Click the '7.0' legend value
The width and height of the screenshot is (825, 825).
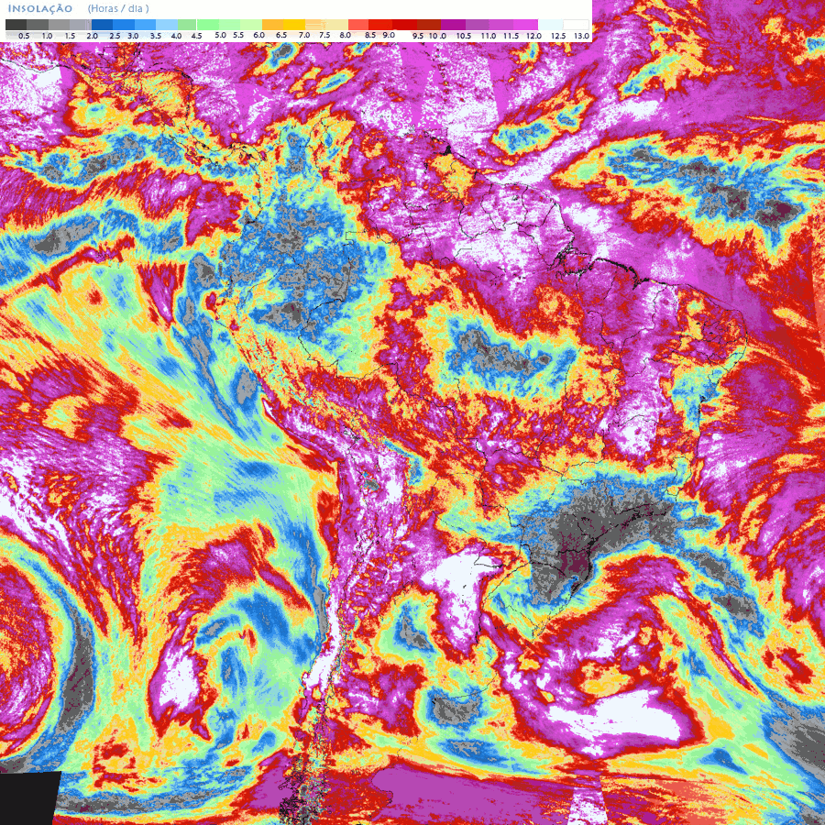point(304,35)
